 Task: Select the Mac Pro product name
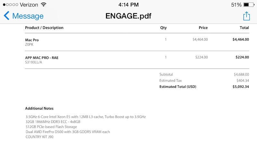32,40
